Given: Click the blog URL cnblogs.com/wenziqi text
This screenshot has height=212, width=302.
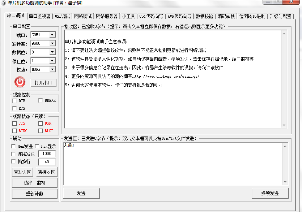Looking at the screenshot, I should click(x=166, y=76).
